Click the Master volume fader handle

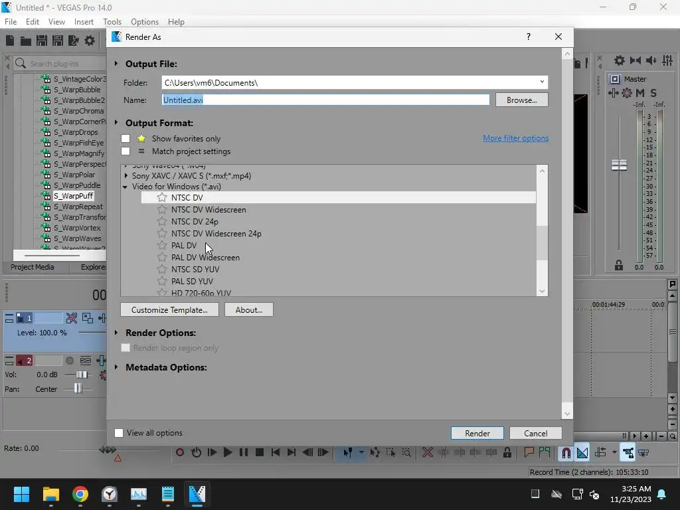click(x=619, y=165)
